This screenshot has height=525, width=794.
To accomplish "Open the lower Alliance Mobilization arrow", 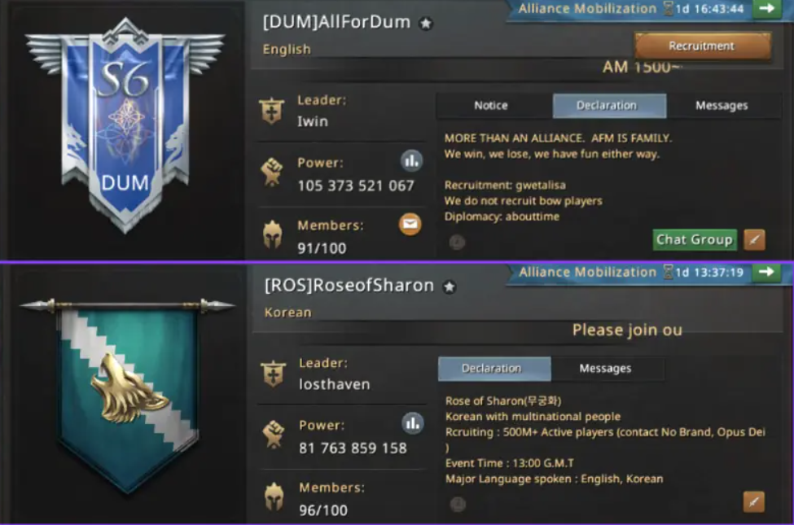I will tap(766, 272).
